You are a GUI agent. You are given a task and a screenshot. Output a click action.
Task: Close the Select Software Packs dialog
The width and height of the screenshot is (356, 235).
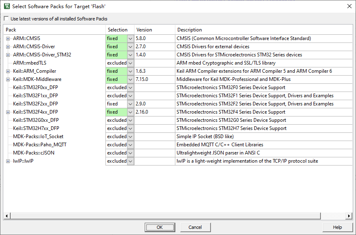(x=349, y=6)
